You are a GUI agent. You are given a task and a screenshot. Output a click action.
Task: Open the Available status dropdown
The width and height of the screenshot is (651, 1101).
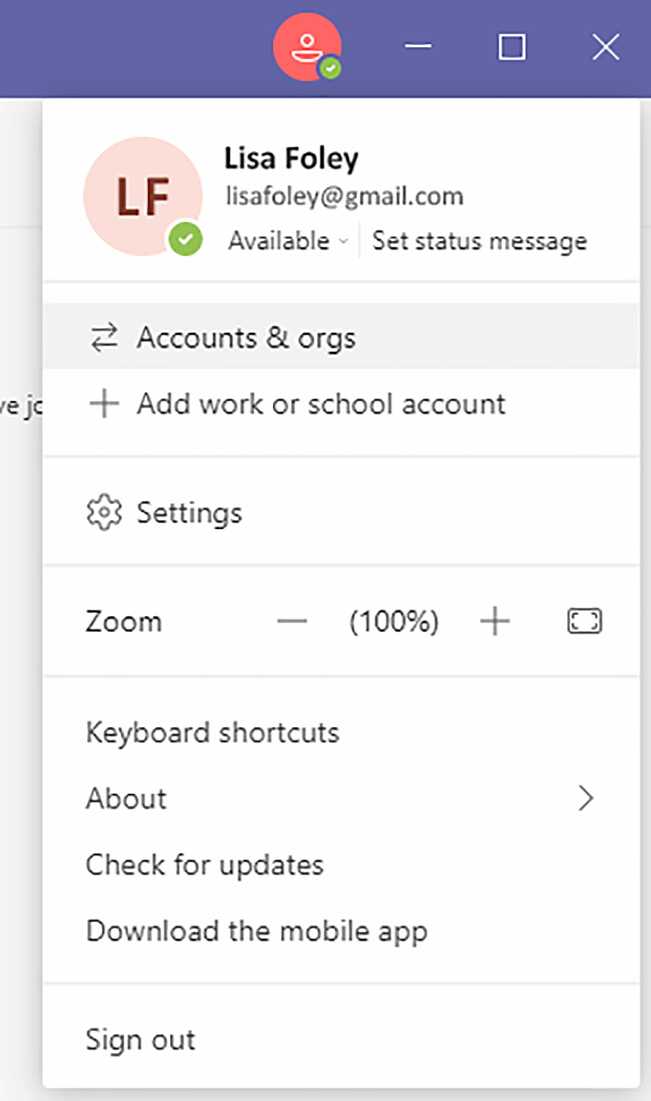tap(344, 241)
